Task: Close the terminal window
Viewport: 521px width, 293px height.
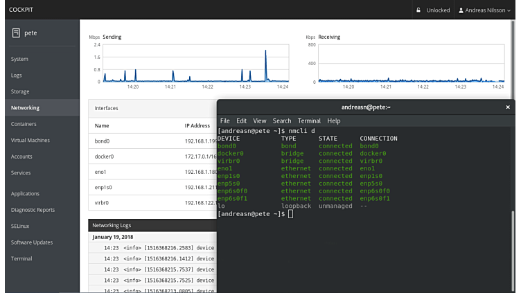Action: [508, 107]
